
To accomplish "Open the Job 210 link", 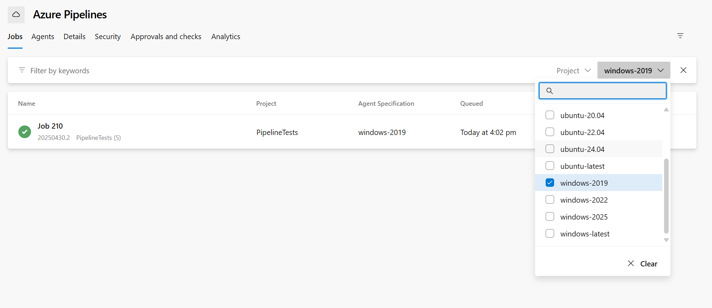I will (50, 126).
